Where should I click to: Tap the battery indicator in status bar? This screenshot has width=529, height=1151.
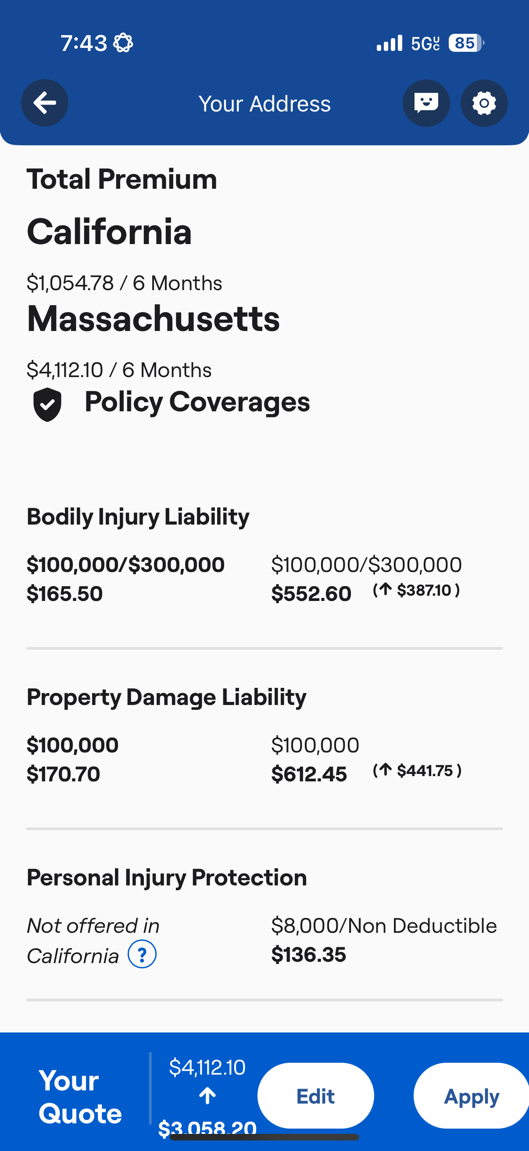(x=466, y=43)
